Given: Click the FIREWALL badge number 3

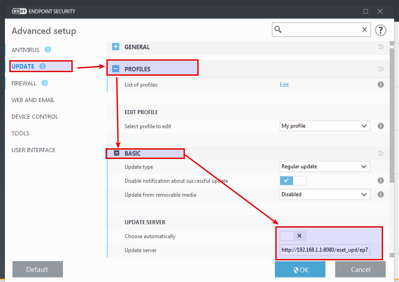Looking at the screenshot, I should click(44, 83).
